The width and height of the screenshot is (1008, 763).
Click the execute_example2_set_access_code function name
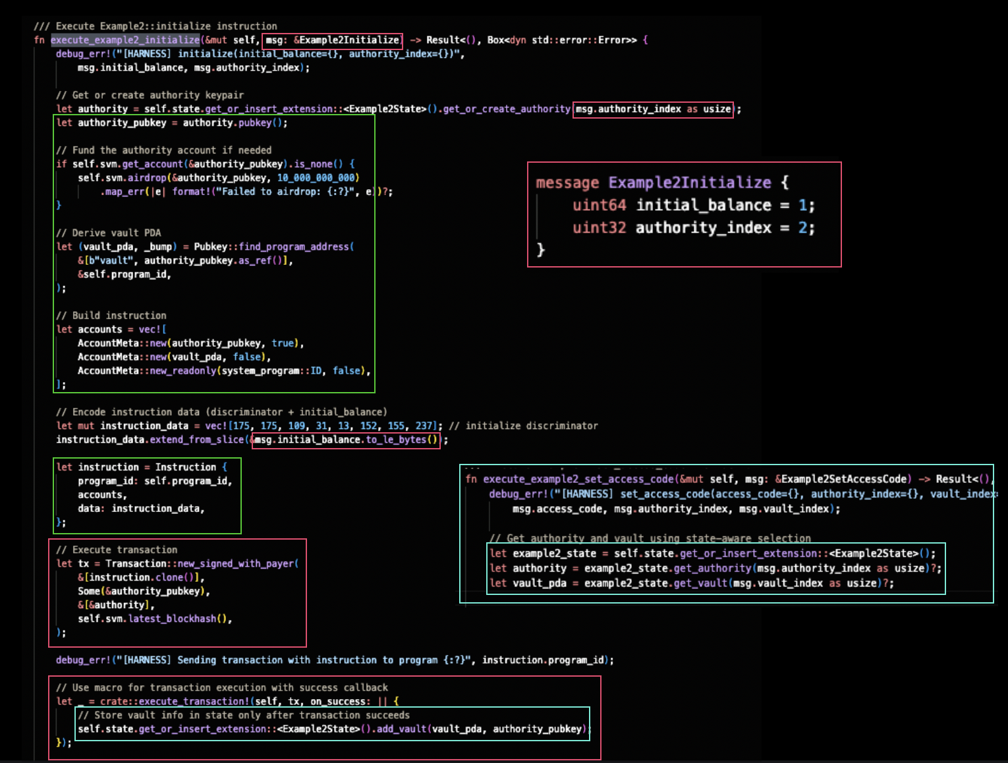tap(578, 480)
